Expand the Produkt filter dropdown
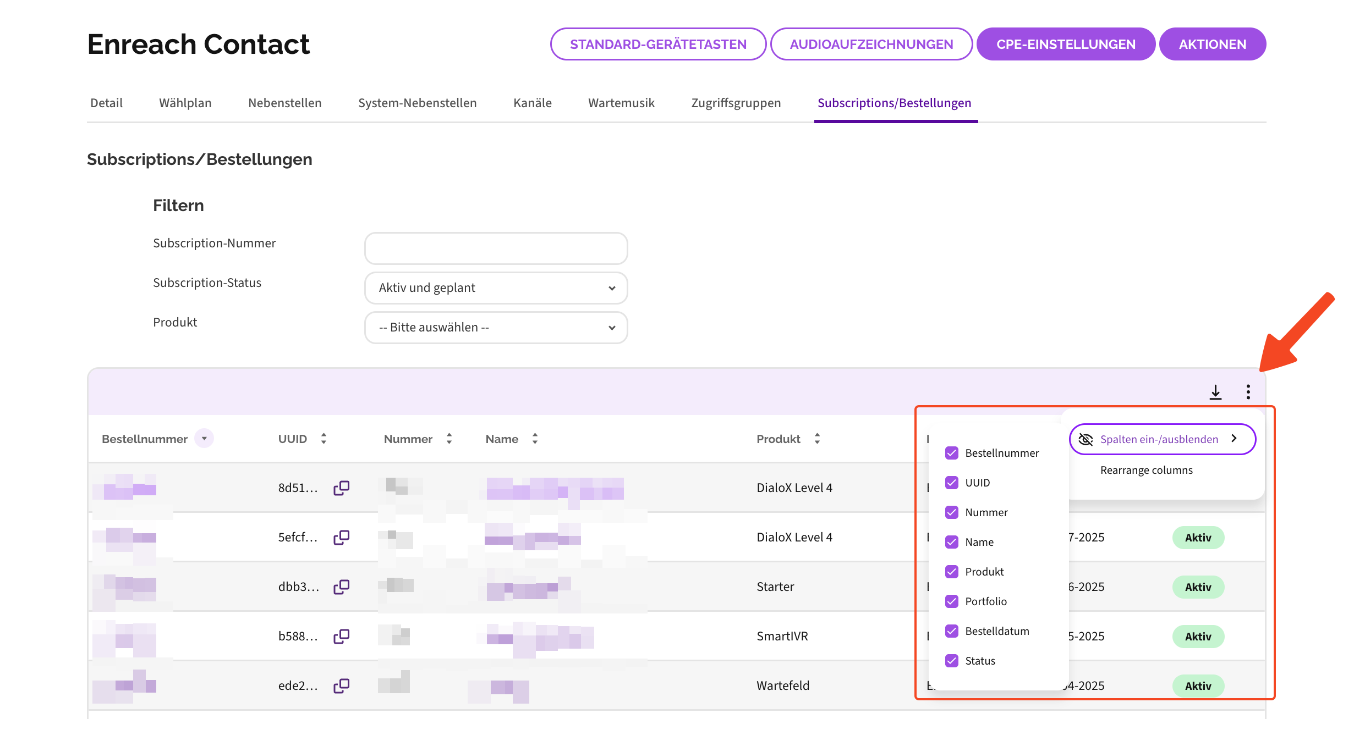This screenshot has width=1354, height=741. tap(496, 328)
